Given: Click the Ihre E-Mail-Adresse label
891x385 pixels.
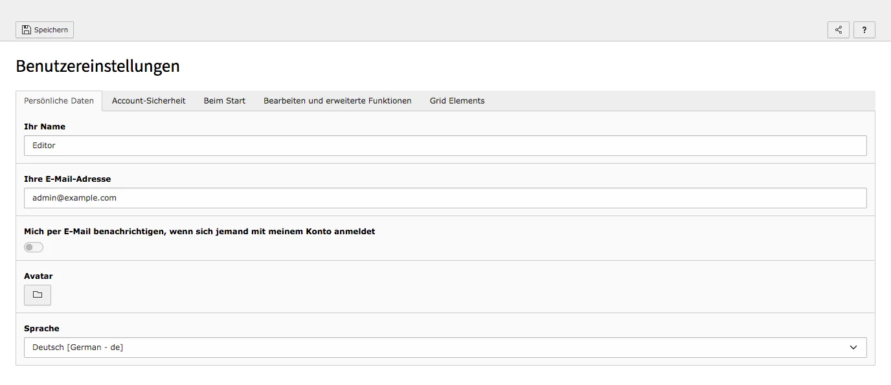Looking at the screenshot, I should pos(67,179).
